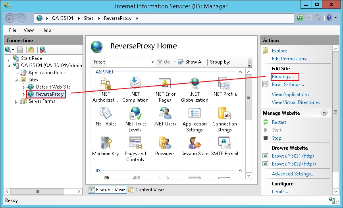The height and width of the screenshot is (208, 343).
Task: Open the Filter dropdown arrow
Action: [152, 62]
